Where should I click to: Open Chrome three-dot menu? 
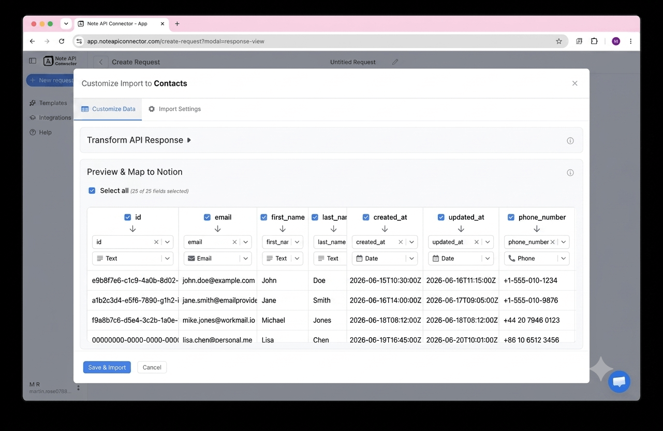[630, 41]
